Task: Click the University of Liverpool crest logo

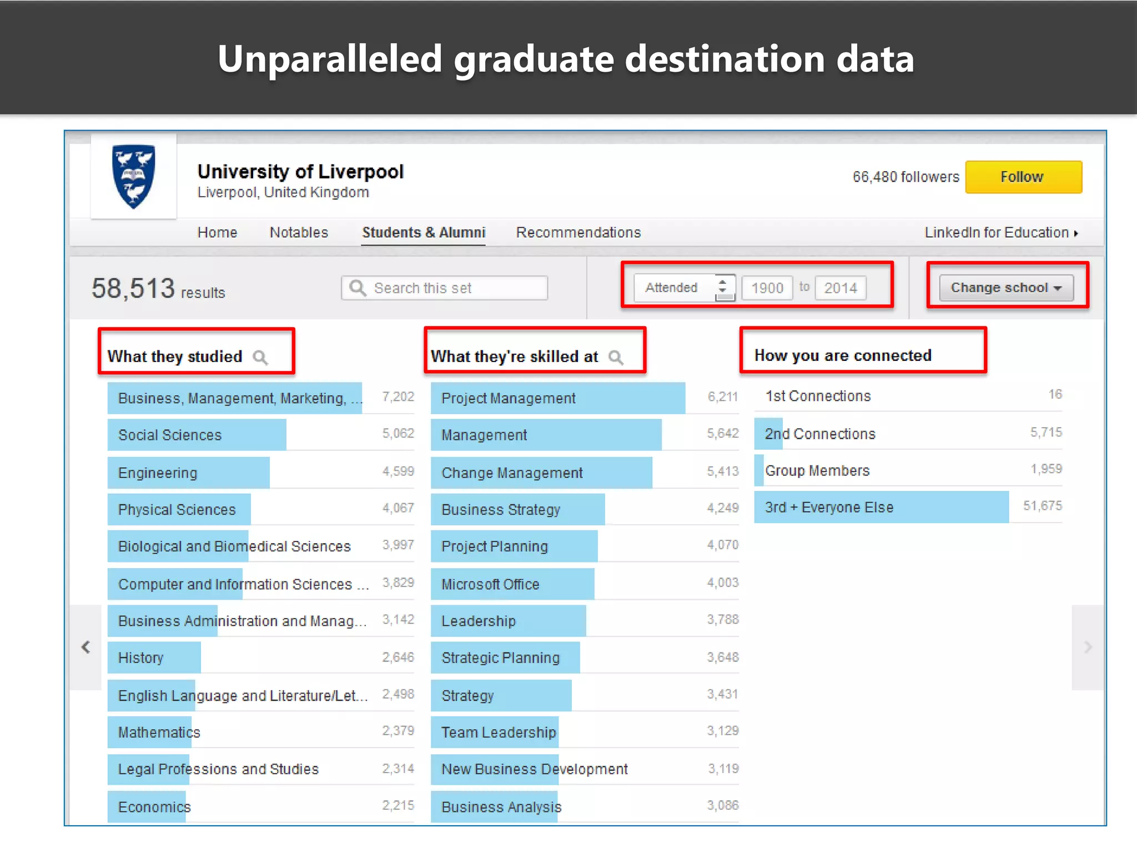Action: (x=133, y=177)
